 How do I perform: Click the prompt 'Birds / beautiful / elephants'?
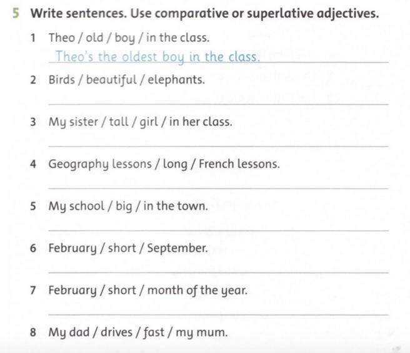(x=126, y=80)
